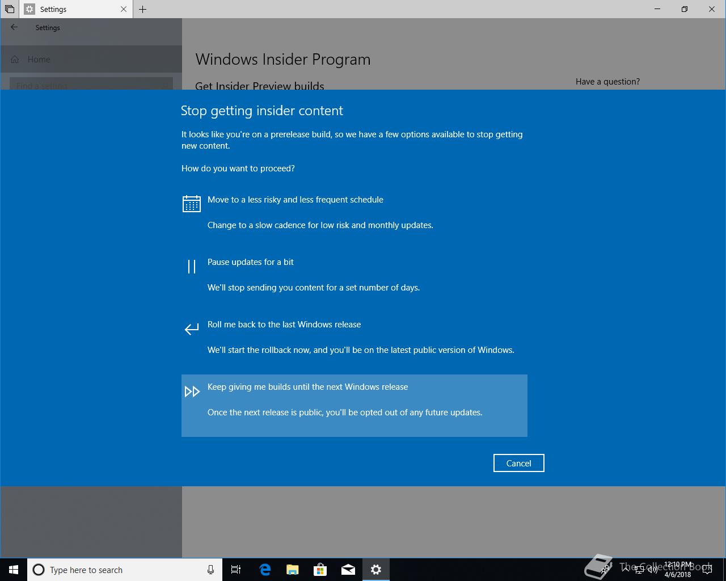Image resolution: width=726 pixels, height=581 pixels.
Task: Open File Explorer from the taskbar
Action: tap(293, 570)
